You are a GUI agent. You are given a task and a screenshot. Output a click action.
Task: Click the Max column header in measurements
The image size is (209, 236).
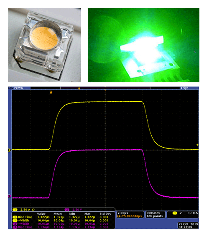(87, 214)
